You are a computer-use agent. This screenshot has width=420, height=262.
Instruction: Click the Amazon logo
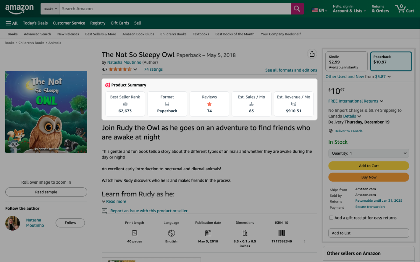[x=19, y=9]
